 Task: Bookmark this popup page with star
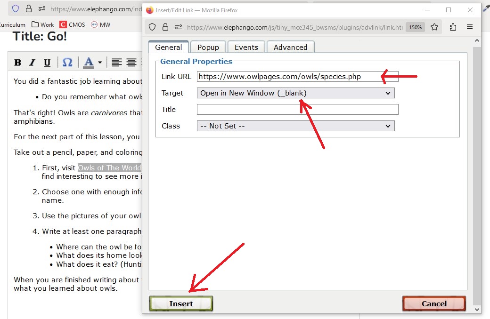(x=434, y=27)
